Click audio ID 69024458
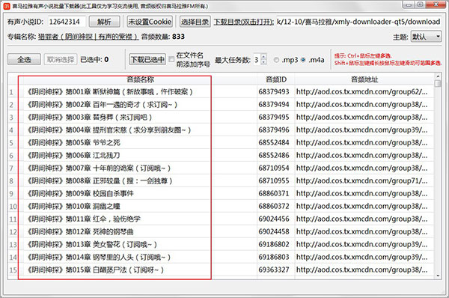Viewport: 449px width, 298px height. click(x=274, y=231)
